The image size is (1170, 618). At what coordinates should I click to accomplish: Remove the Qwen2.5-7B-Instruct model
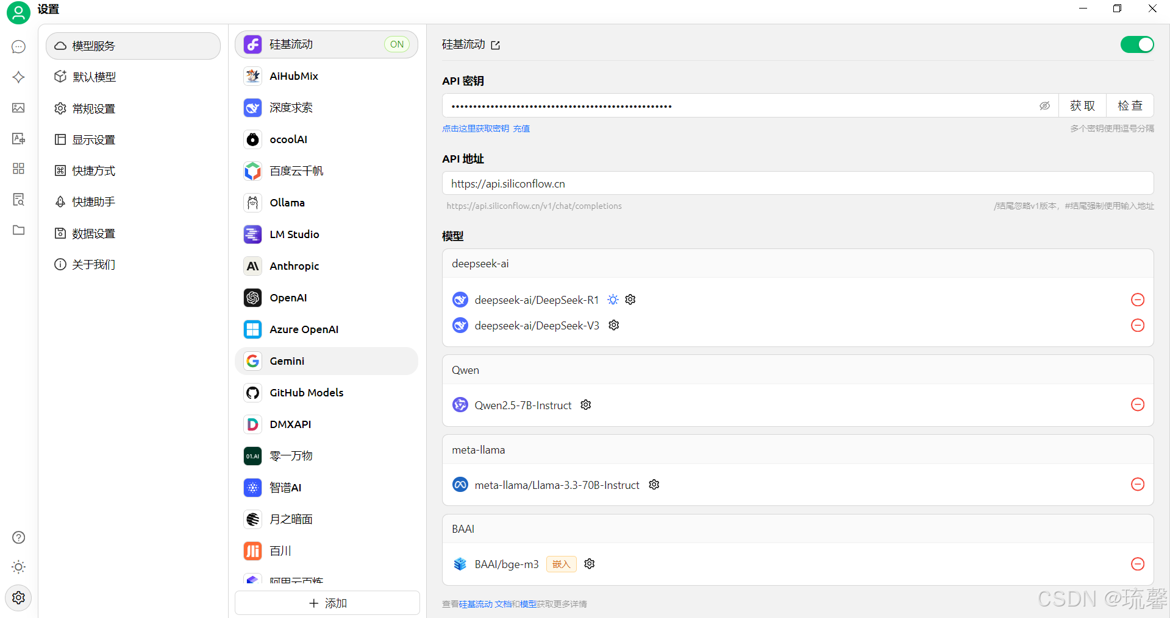click(1138, 405)
